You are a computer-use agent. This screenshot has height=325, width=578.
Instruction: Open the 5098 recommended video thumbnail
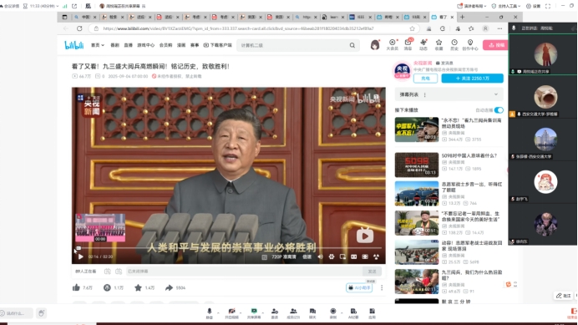(417, 165)
